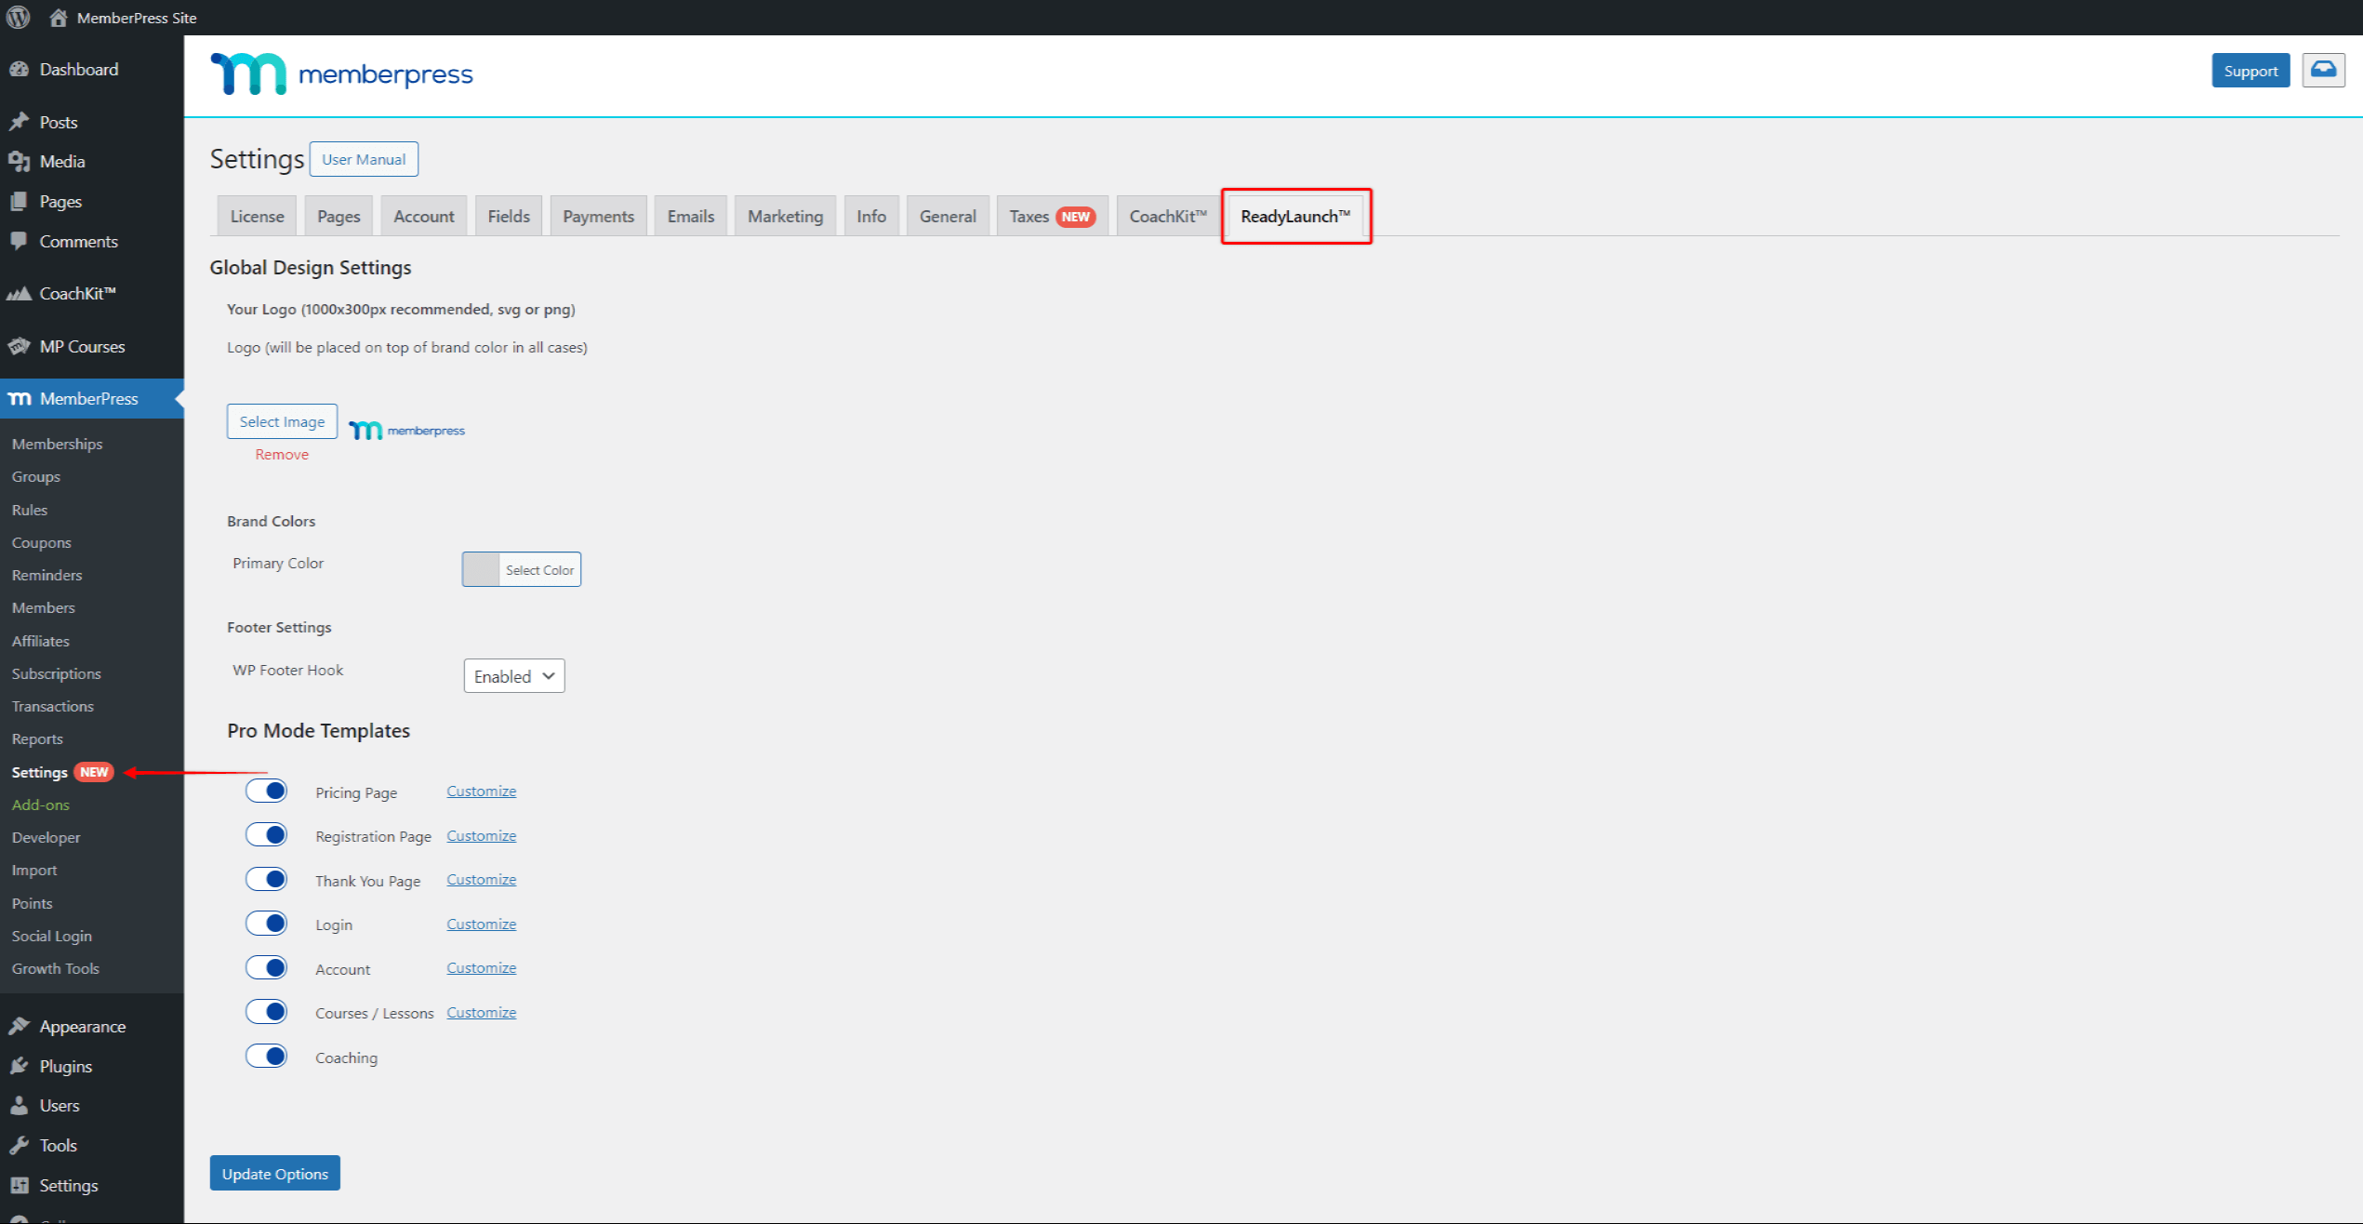
Task: Click the Posts sidebar icon
Action: click(21, 120)
